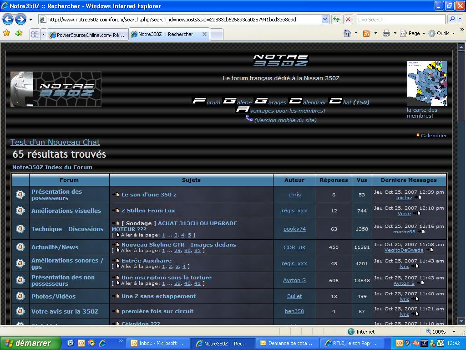
Task: Open the Favorites Center star icon
Action: pos(7,33)
